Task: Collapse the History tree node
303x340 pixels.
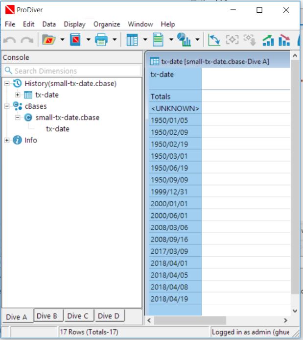Action: tap(7, 84)
